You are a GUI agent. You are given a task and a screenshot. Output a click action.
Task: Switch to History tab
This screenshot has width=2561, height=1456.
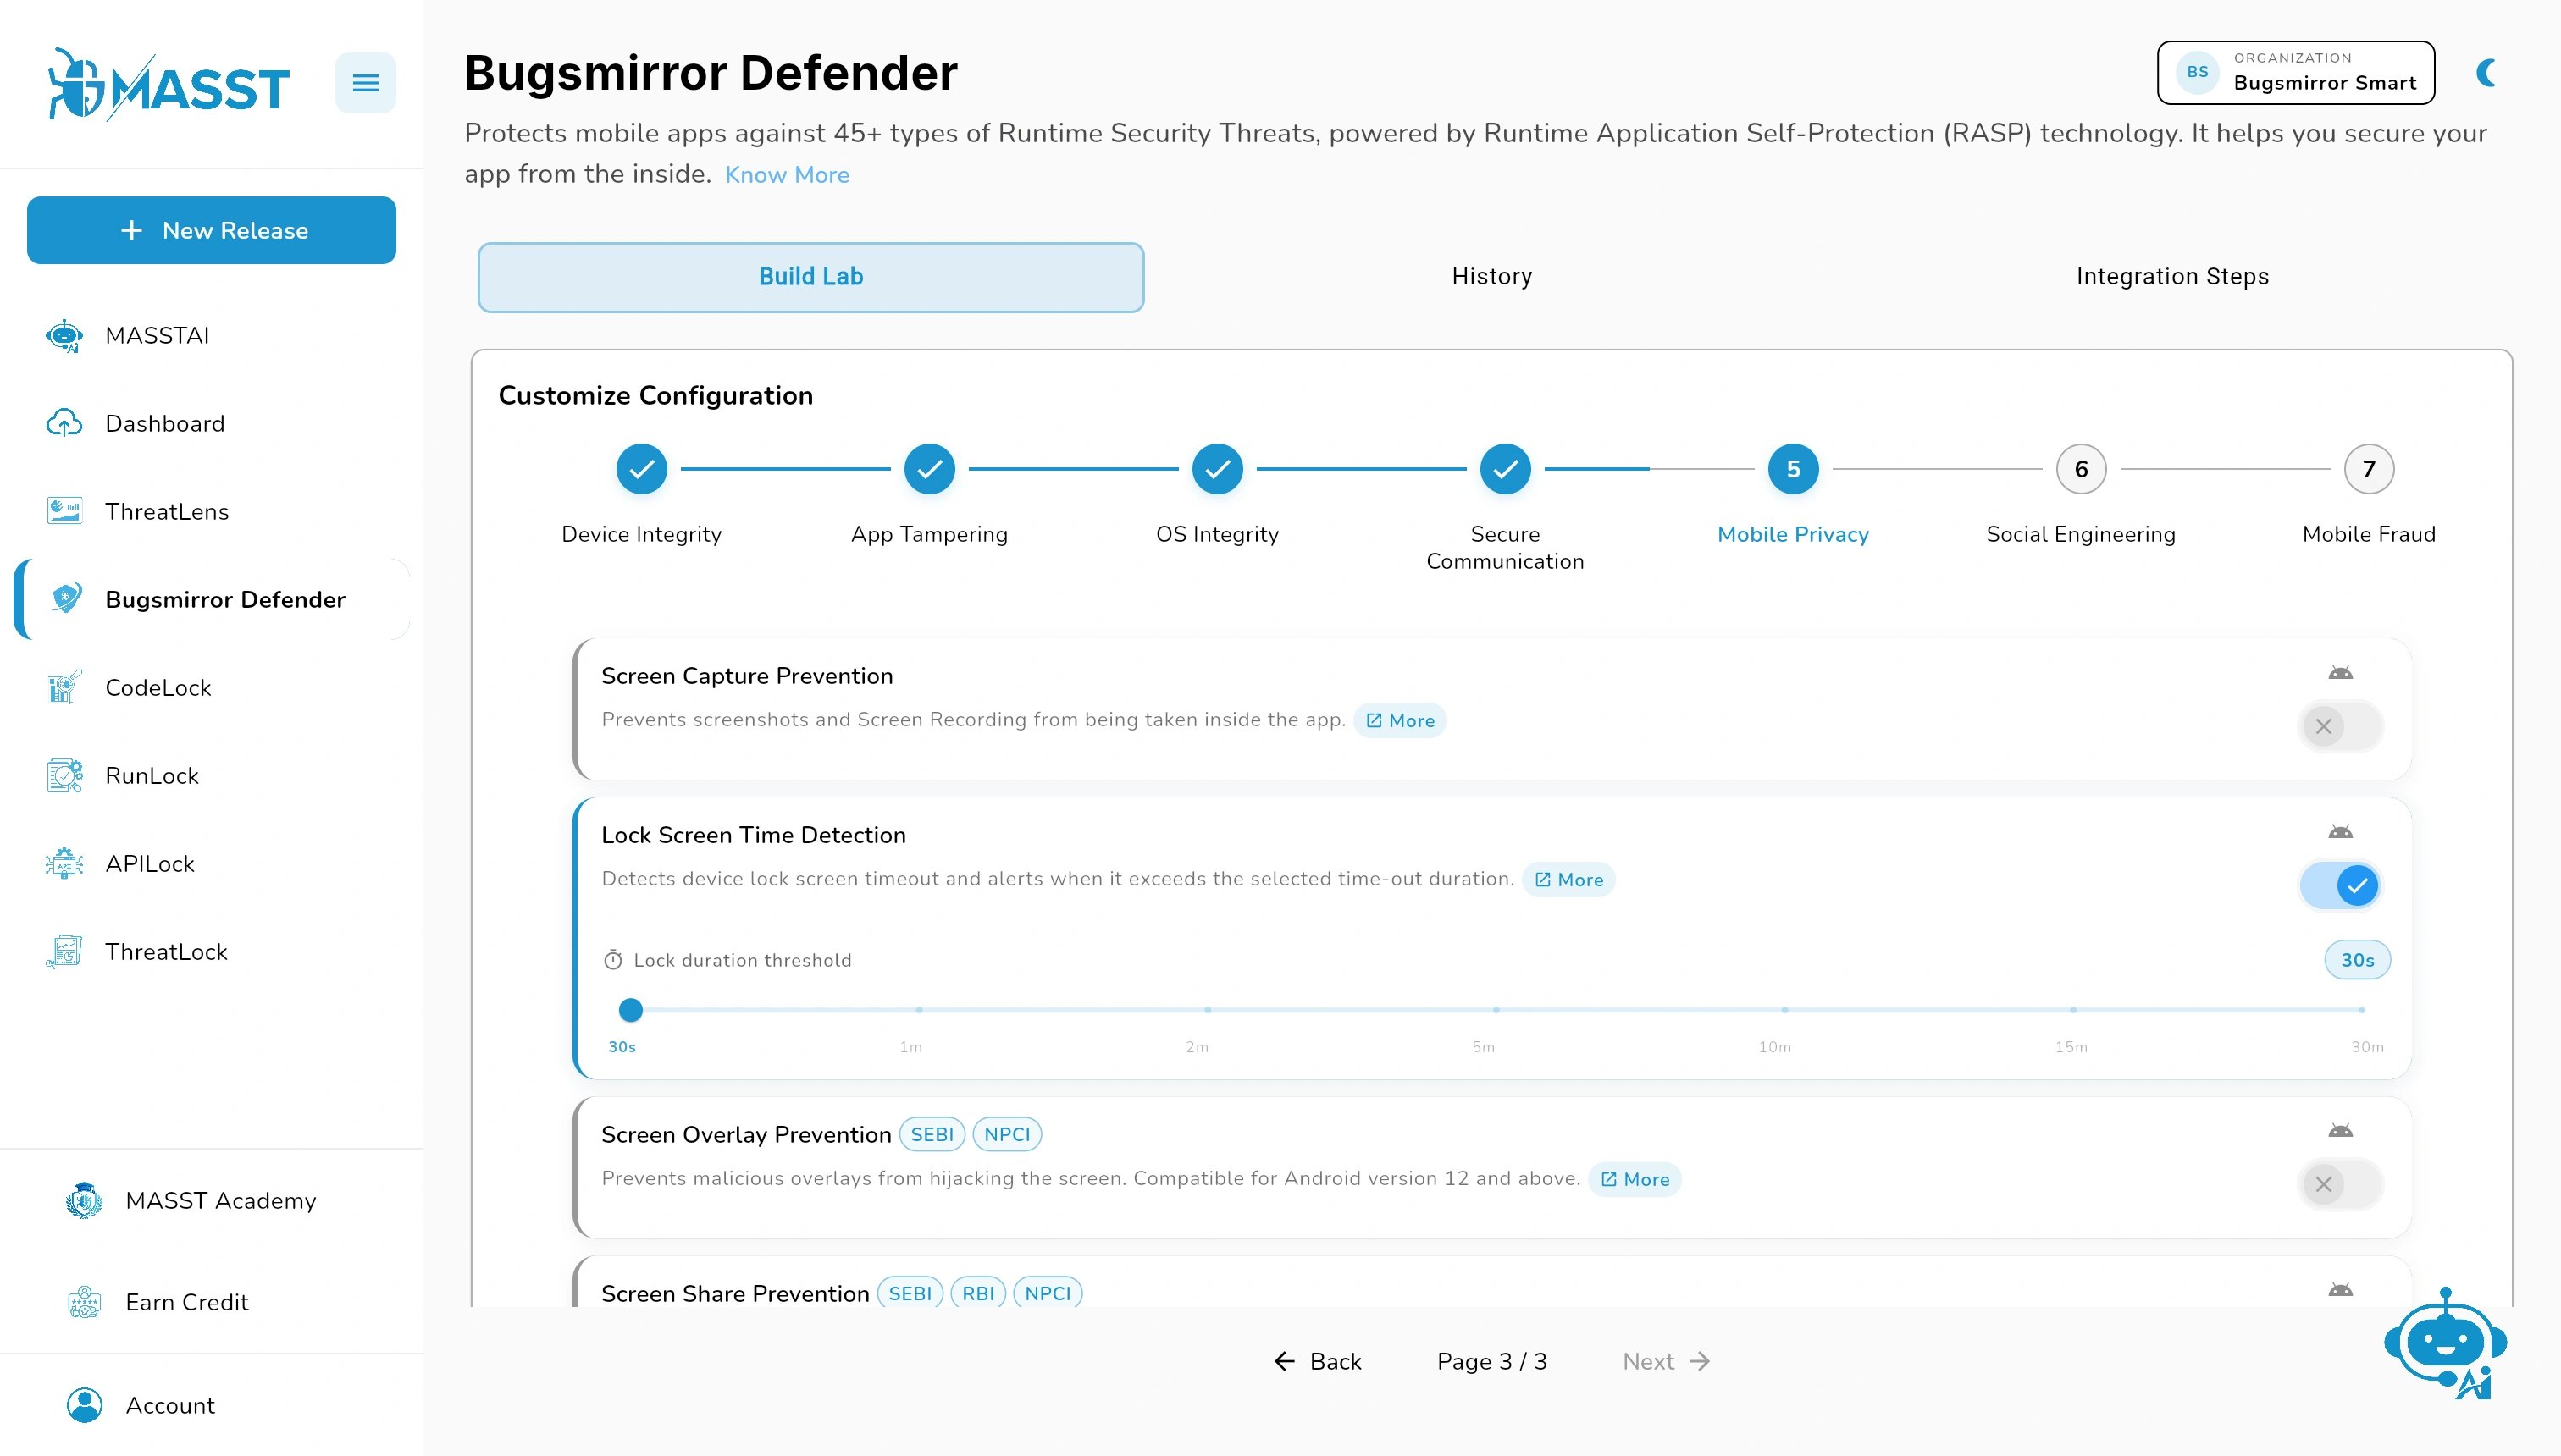click(1492, 277)
